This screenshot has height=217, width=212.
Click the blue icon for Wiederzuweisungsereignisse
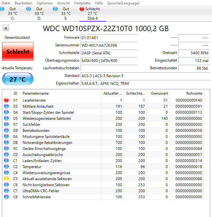pyautogui.click(x=6, y=173)
